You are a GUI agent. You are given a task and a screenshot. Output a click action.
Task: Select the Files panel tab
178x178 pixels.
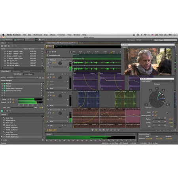tap(3, 43)
